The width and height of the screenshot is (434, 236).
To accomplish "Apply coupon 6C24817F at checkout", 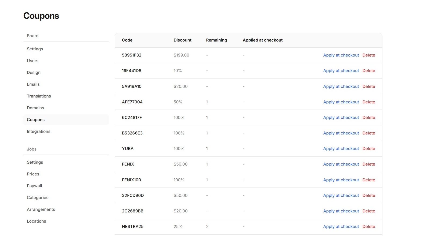I will point(341,118).
